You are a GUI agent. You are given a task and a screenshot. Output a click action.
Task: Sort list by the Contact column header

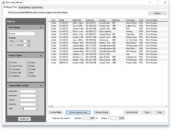point(105,20)
